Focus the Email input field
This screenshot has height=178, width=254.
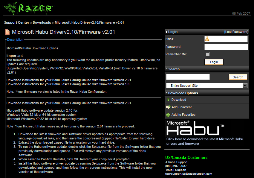pyautogui.click(x=226, y=39)
